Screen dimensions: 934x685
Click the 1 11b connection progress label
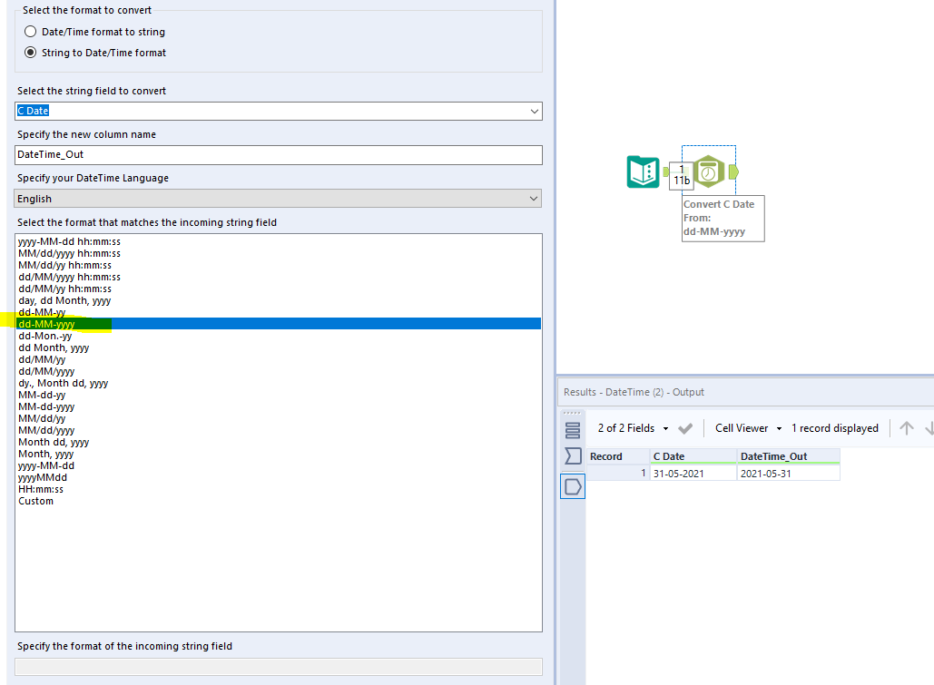click(681, 173)
